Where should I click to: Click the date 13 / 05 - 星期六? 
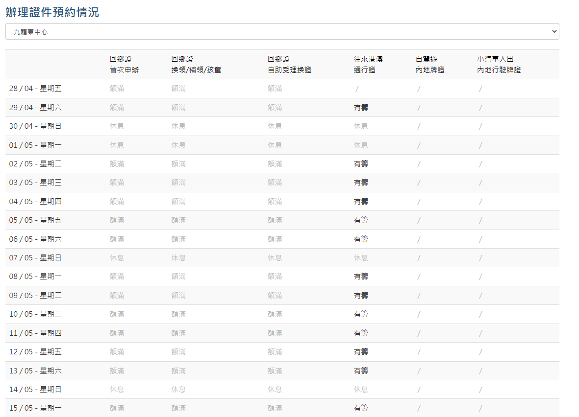35,371
